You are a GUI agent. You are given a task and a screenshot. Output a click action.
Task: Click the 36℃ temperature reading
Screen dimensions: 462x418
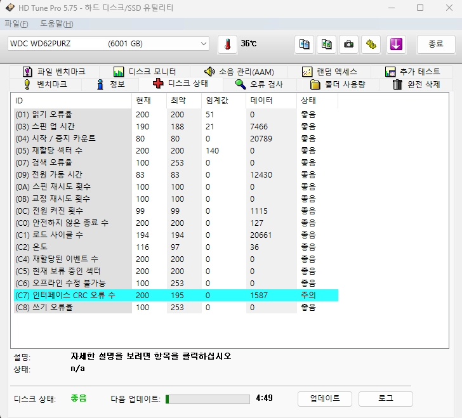point(249,44)
